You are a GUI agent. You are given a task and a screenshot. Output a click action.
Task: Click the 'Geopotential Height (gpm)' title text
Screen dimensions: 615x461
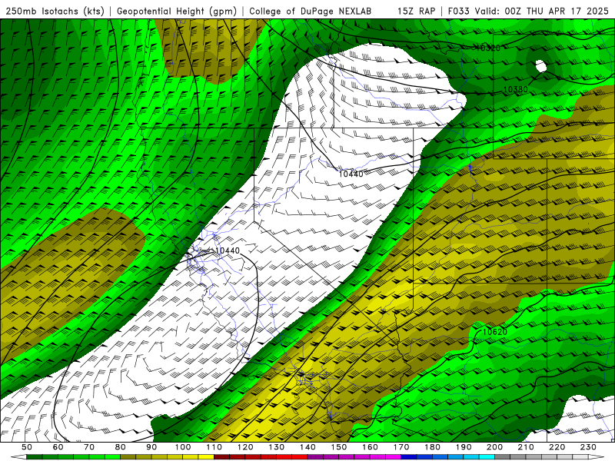[177, 11]
